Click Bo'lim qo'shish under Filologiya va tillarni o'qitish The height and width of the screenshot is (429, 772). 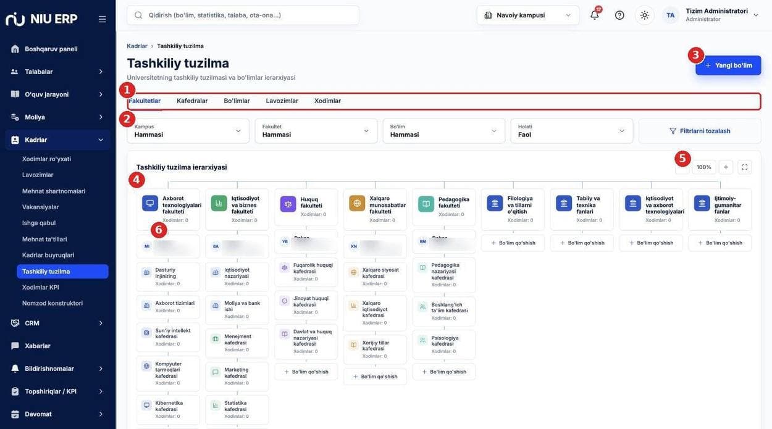(x=513, y=243)
